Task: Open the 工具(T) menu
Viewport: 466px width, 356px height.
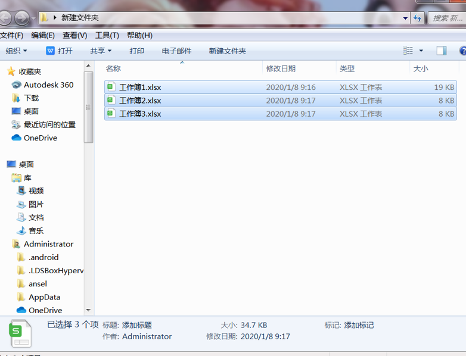Action: [107, 35]
